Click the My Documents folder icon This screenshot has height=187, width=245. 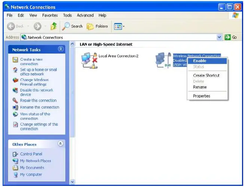pyautogui.click(x=15, y=168)
